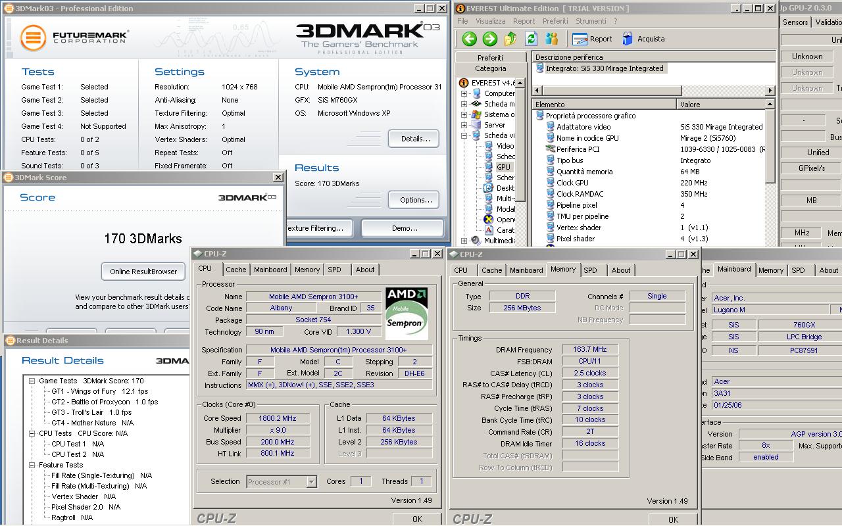Click the Futuremark Corporation logo
Image resolution: width=842 pixels, height=526 pixels.
point(74,37)
